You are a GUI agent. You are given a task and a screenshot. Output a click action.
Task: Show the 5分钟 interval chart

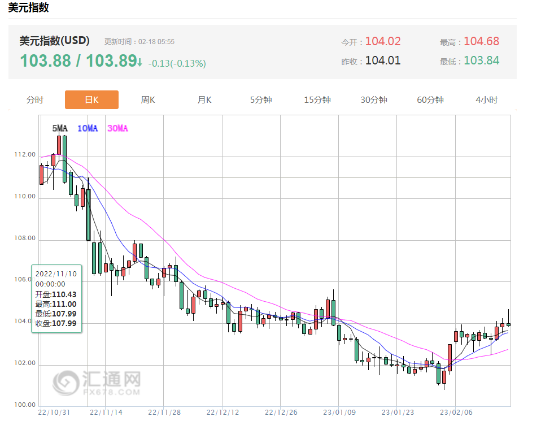click(261, 100)
